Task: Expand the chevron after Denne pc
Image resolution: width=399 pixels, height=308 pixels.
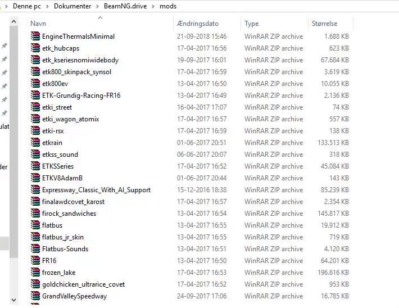Action: [47, 6]
